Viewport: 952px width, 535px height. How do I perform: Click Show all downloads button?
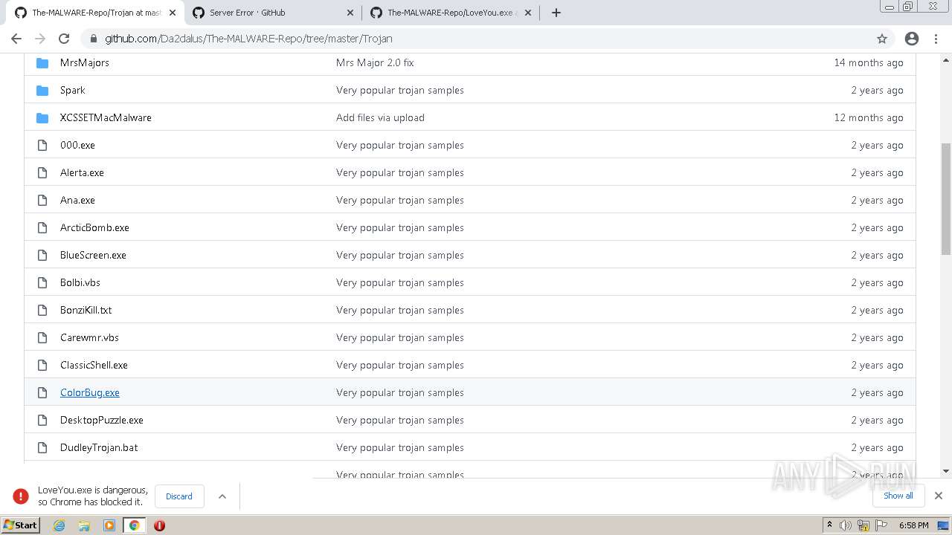pyautogui.click(x=898, y=496)
